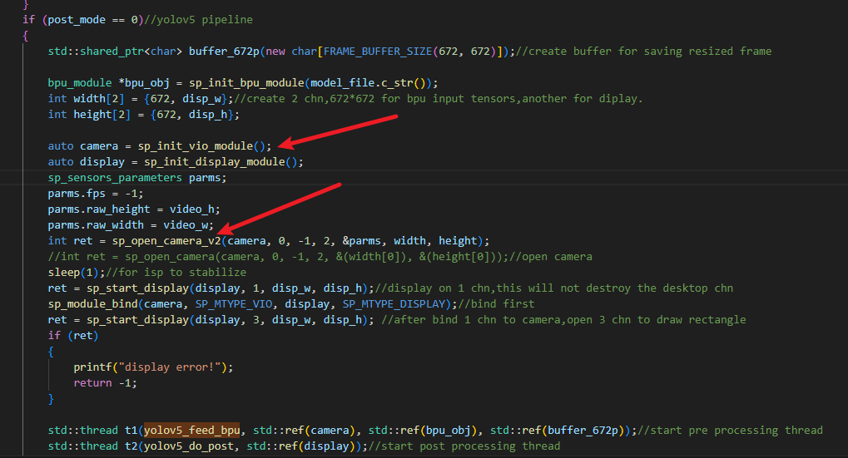Click yolov5_do_post in thread t2
Image resolution: width=848 pixels, height=458 pixels.
(x=189, y=446)
